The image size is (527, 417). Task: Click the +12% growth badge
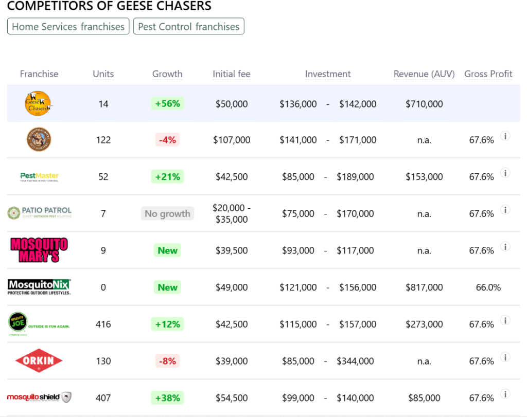click(x=167, y=324)
